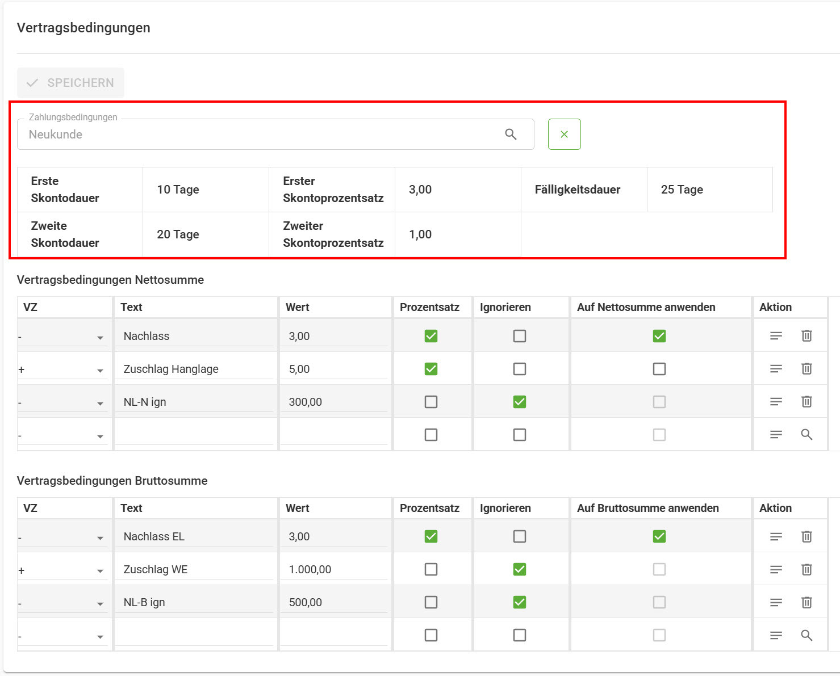Delete the NL-N ign row
Screen dimensions: 840x676
tap(806, 402)
